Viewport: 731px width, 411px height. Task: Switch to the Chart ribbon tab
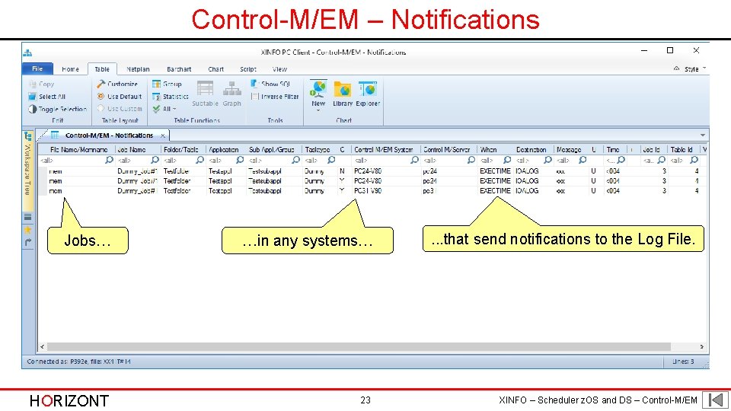pyautogui.click(x=215, y=69)
